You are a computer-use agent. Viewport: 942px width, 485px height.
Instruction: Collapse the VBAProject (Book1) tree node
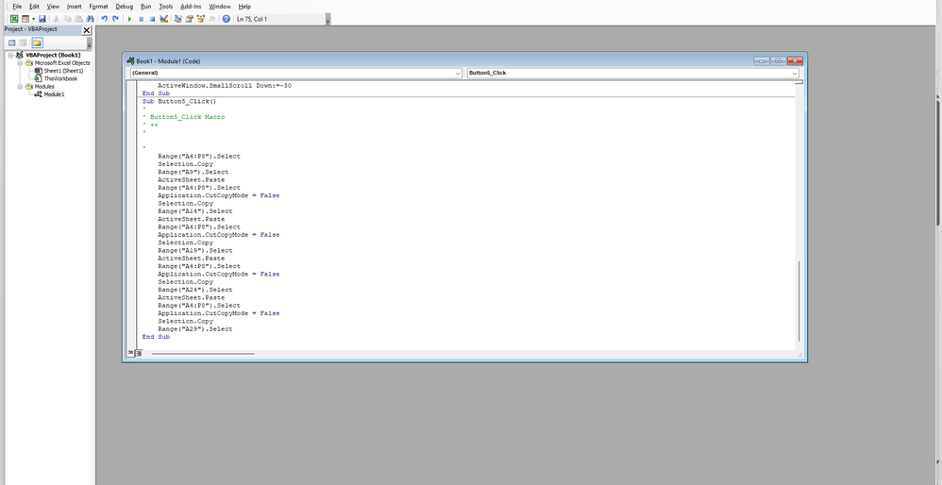[10, 56]
